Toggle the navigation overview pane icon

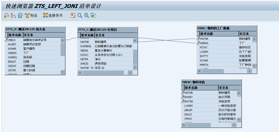pos(73,15)
